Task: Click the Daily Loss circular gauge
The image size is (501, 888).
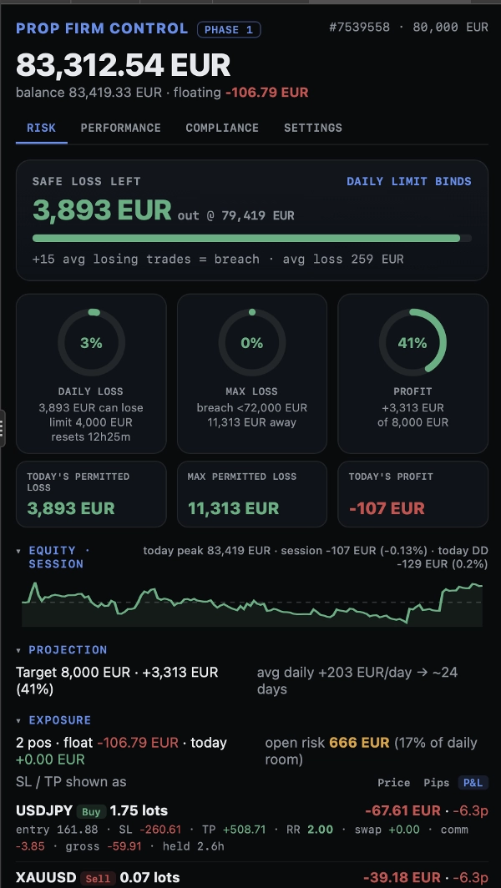Action: 91,343
